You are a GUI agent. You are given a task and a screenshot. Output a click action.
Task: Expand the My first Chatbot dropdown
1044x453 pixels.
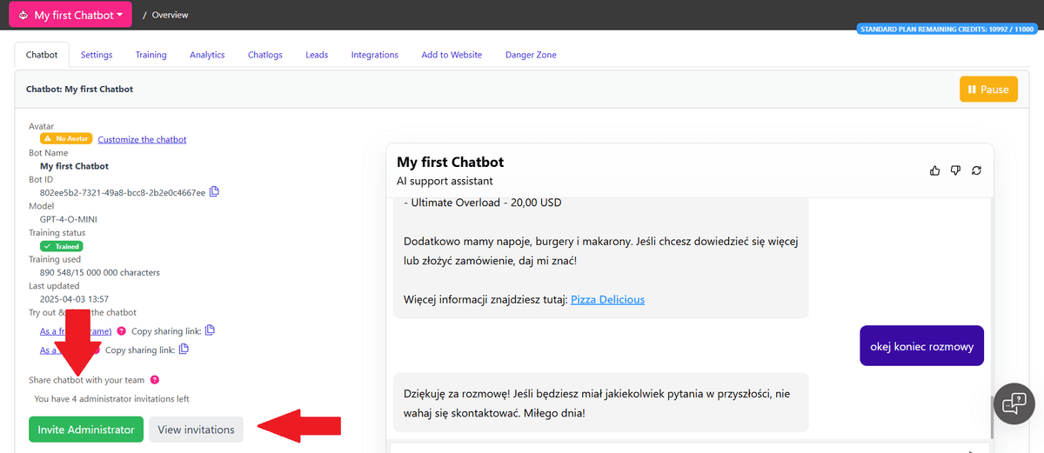70,15
